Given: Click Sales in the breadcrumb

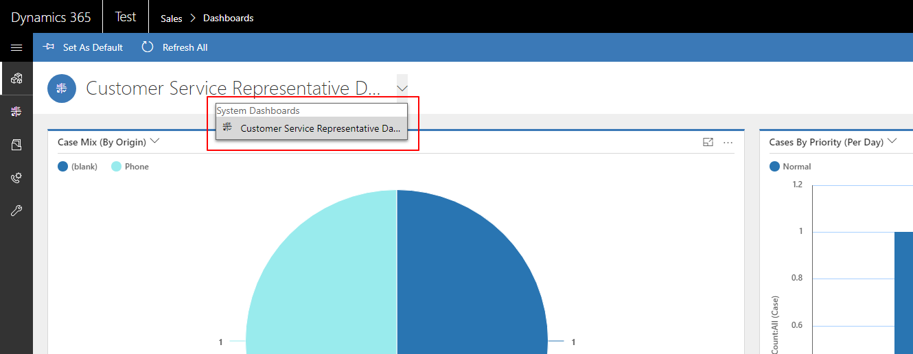Looking at the screenshot, I should tap(172, 19).
